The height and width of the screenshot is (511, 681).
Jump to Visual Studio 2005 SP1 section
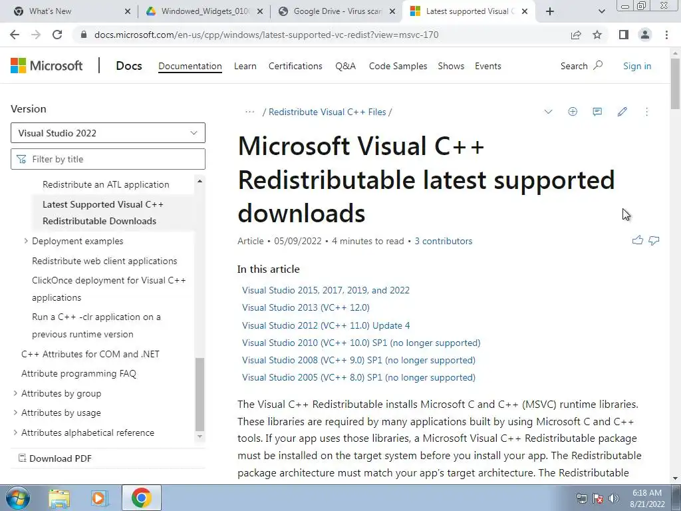[358, 378]
